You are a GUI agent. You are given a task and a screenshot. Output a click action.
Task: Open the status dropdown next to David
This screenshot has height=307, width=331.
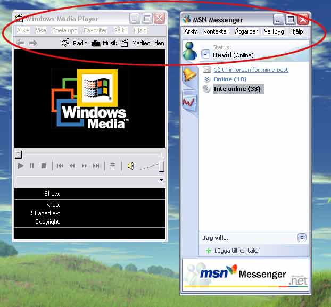[205, 54]
